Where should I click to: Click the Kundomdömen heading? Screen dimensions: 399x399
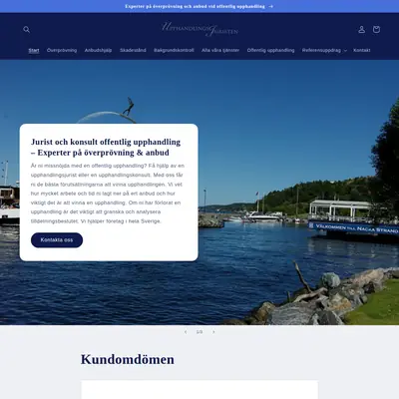(x=128, y=359)
